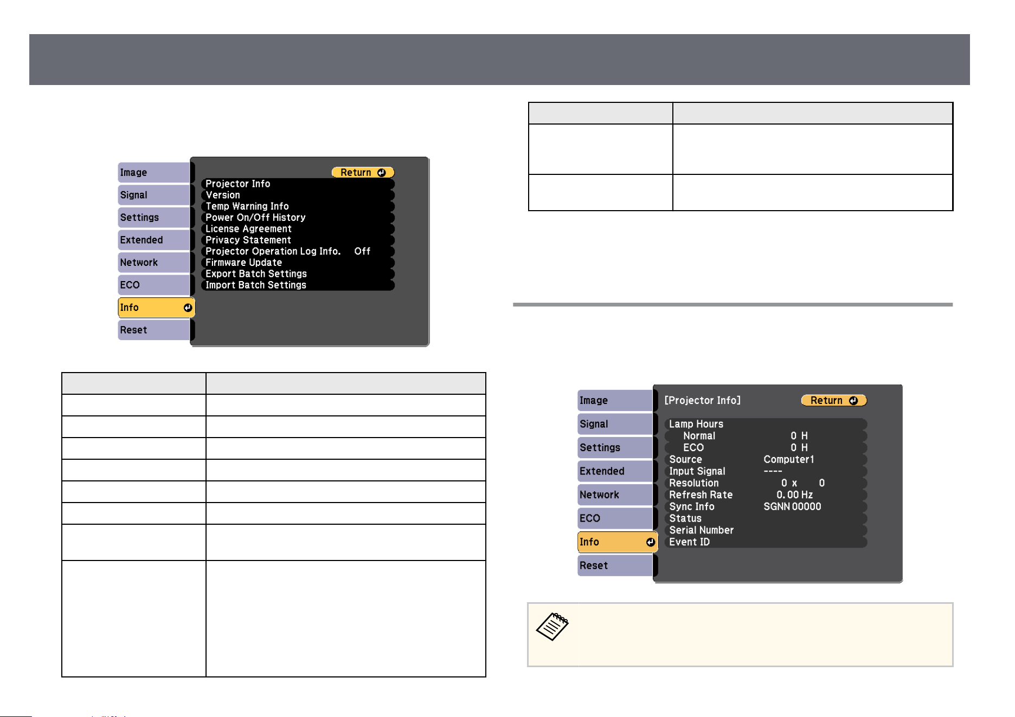Click the Sync Info SGNN 00000 row
Image resolution: width=1015 pixels, height=717 pixels.
coord(766,507)
